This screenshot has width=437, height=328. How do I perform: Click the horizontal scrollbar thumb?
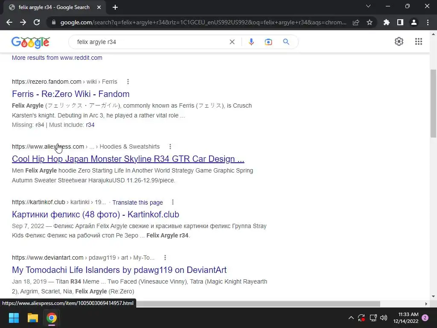(258, 304)
